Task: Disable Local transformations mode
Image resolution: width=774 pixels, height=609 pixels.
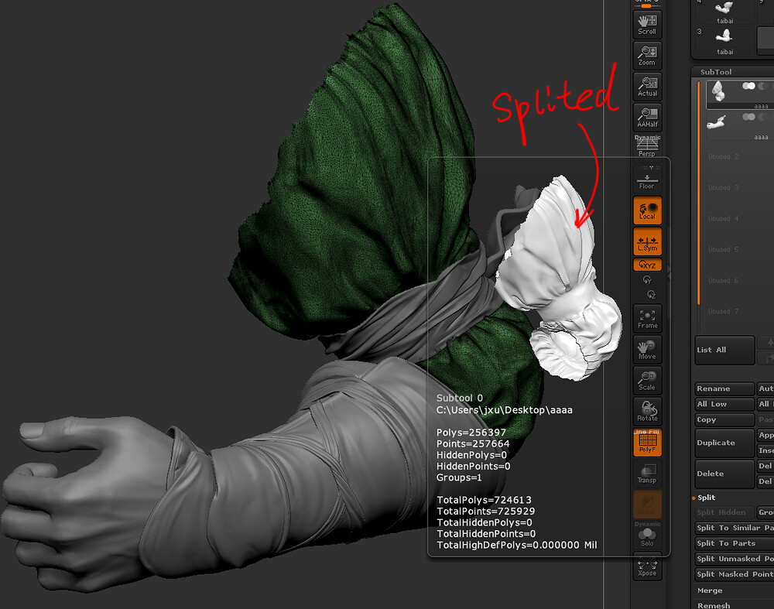Action: [x=647, y=210]
